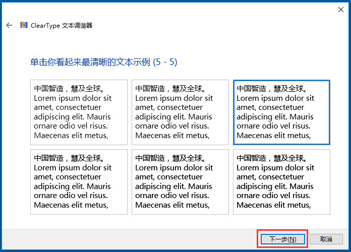This screenshot has width=351, height=252.
Task: Click the back arrow in title bar
Action: coord(9,25)
